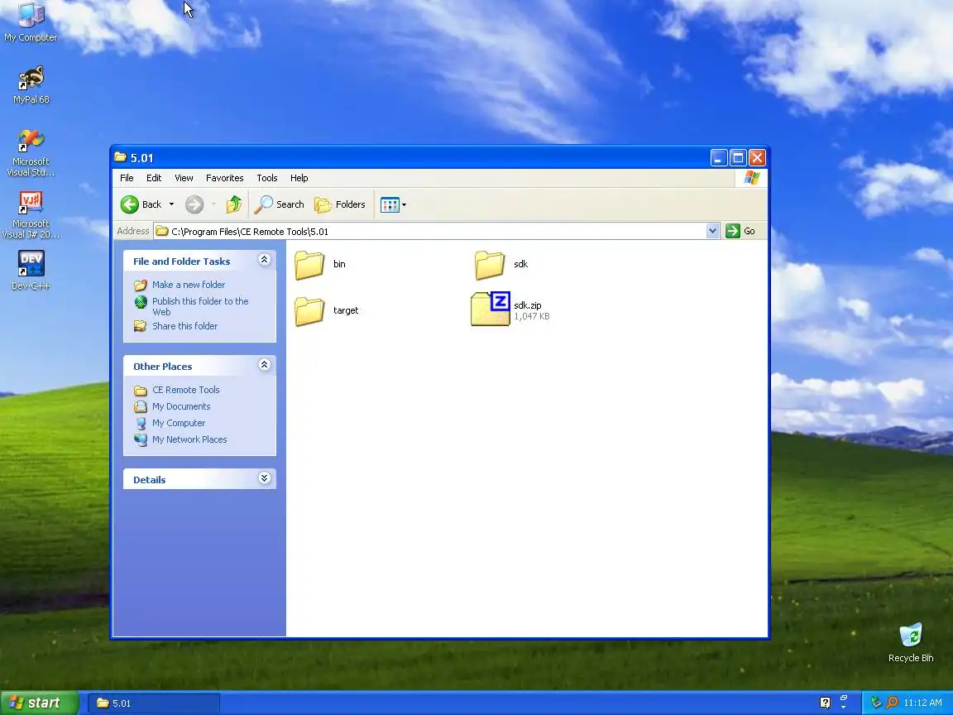Go up one folder level icon
Viewport: 953px width, 715px height.
pos(234,205)
